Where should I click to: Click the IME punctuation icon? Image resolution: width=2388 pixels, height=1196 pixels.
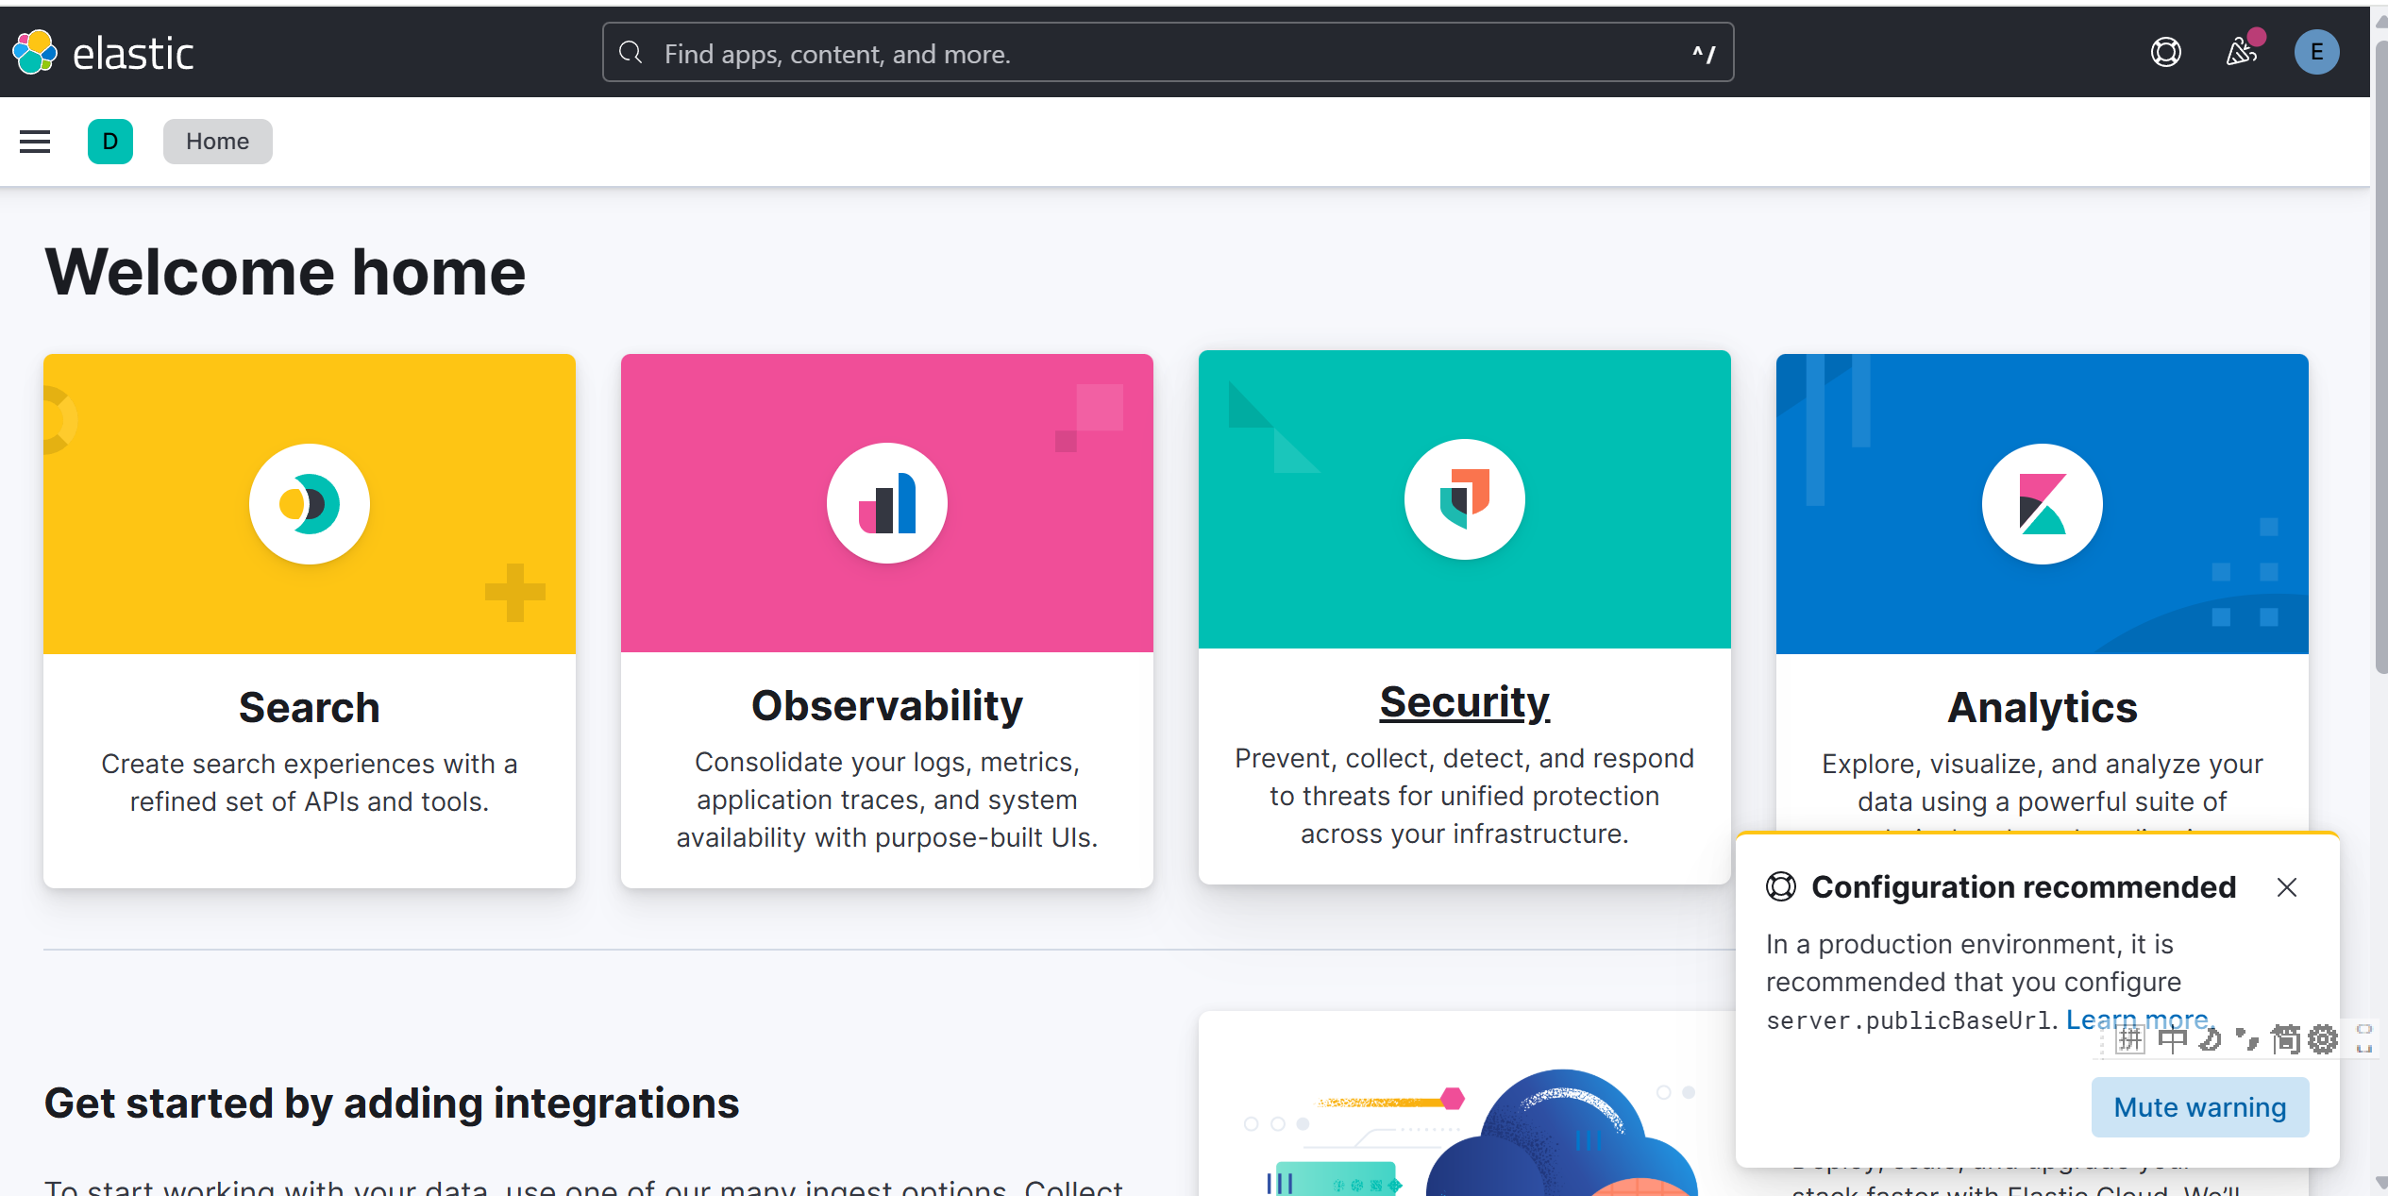[x=2247, y=1039]
